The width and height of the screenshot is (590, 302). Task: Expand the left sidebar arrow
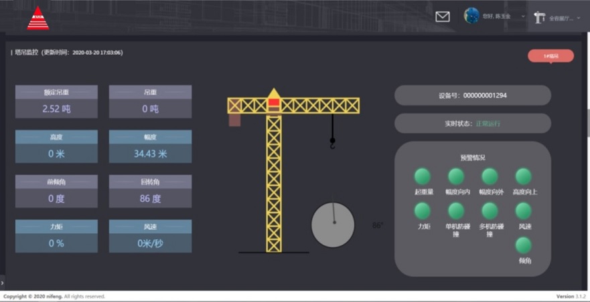tap(3, 283)
